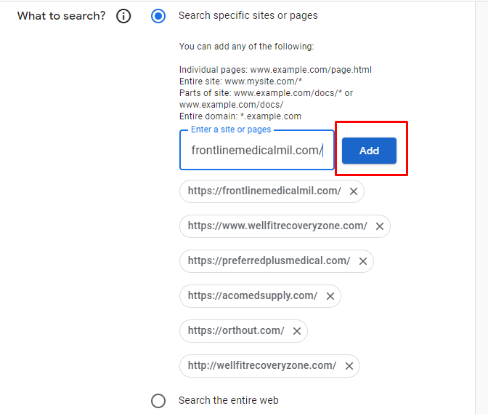Screen dimensions: 488x414
Task: Select Search the entire web radio
Action: [x=158, y=401]
